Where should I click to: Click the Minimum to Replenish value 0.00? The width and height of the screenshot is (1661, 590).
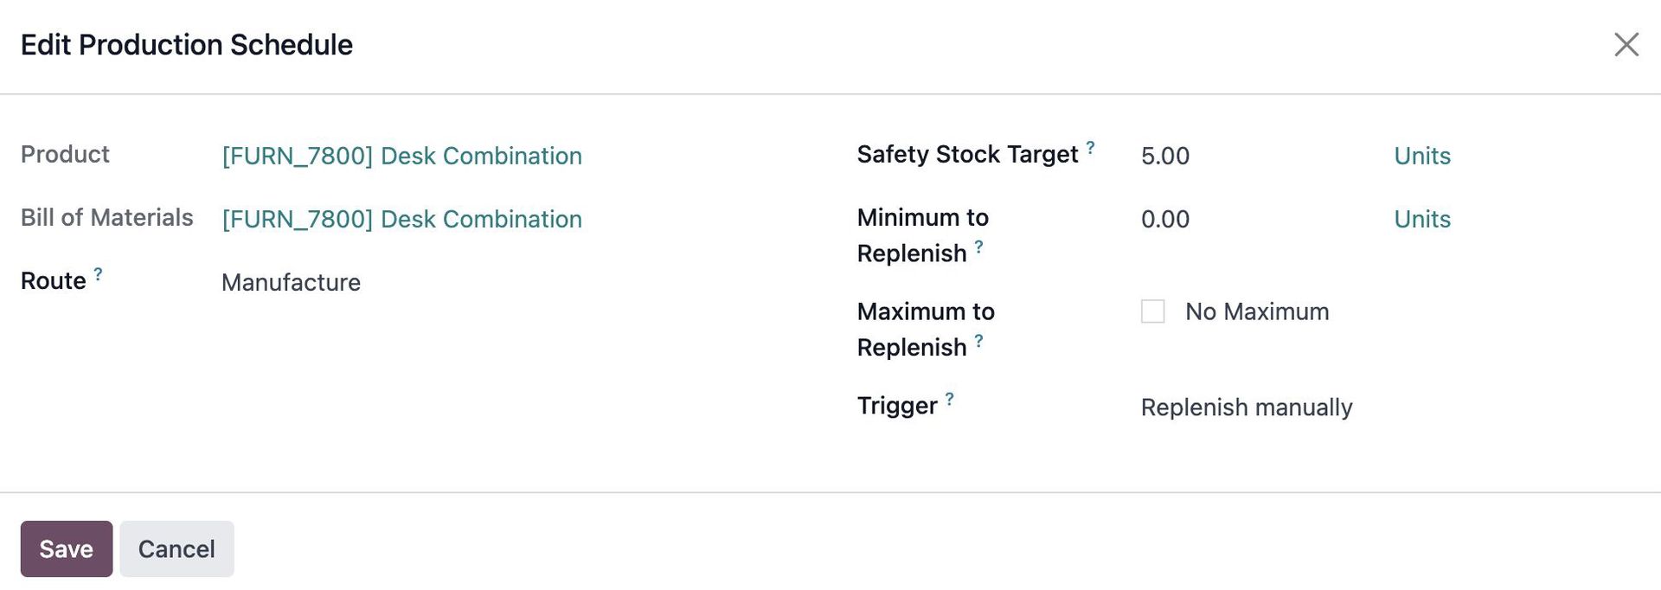1165,220
